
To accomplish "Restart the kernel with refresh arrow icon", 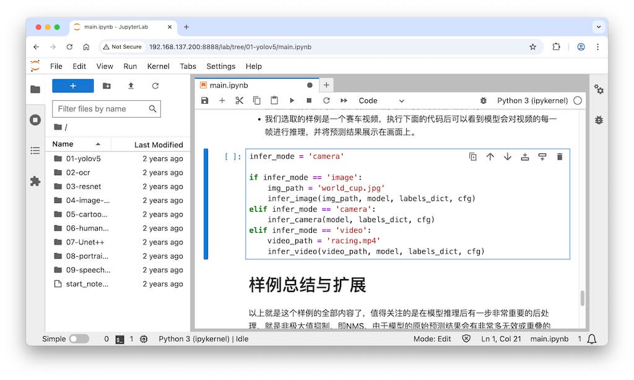I will (x=326, y=101).
